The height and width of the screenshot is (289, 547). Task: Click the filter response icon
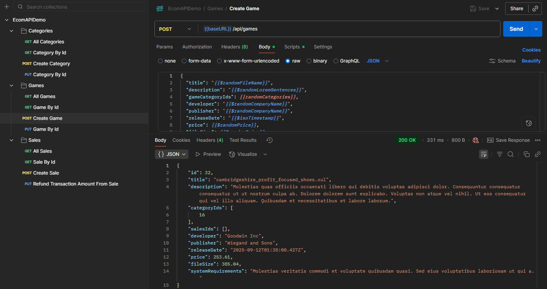click(x=499, y=154)
